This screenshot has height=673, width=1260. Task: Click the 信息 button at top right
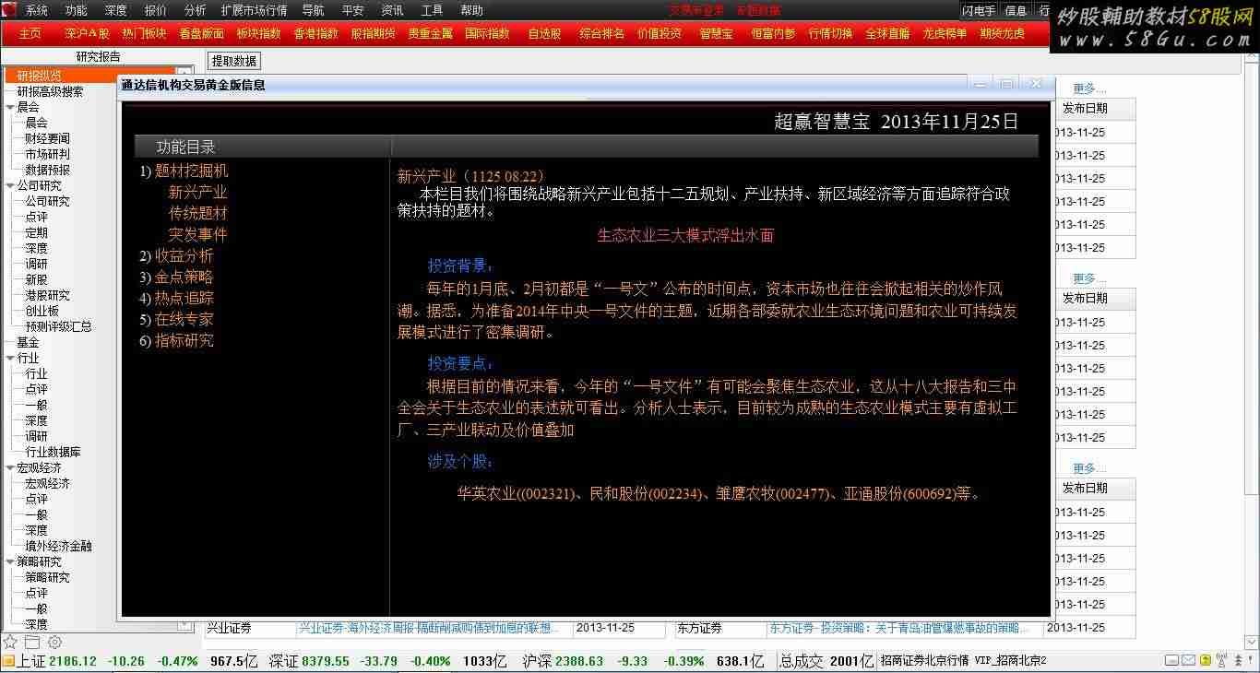coord(1016,11)
